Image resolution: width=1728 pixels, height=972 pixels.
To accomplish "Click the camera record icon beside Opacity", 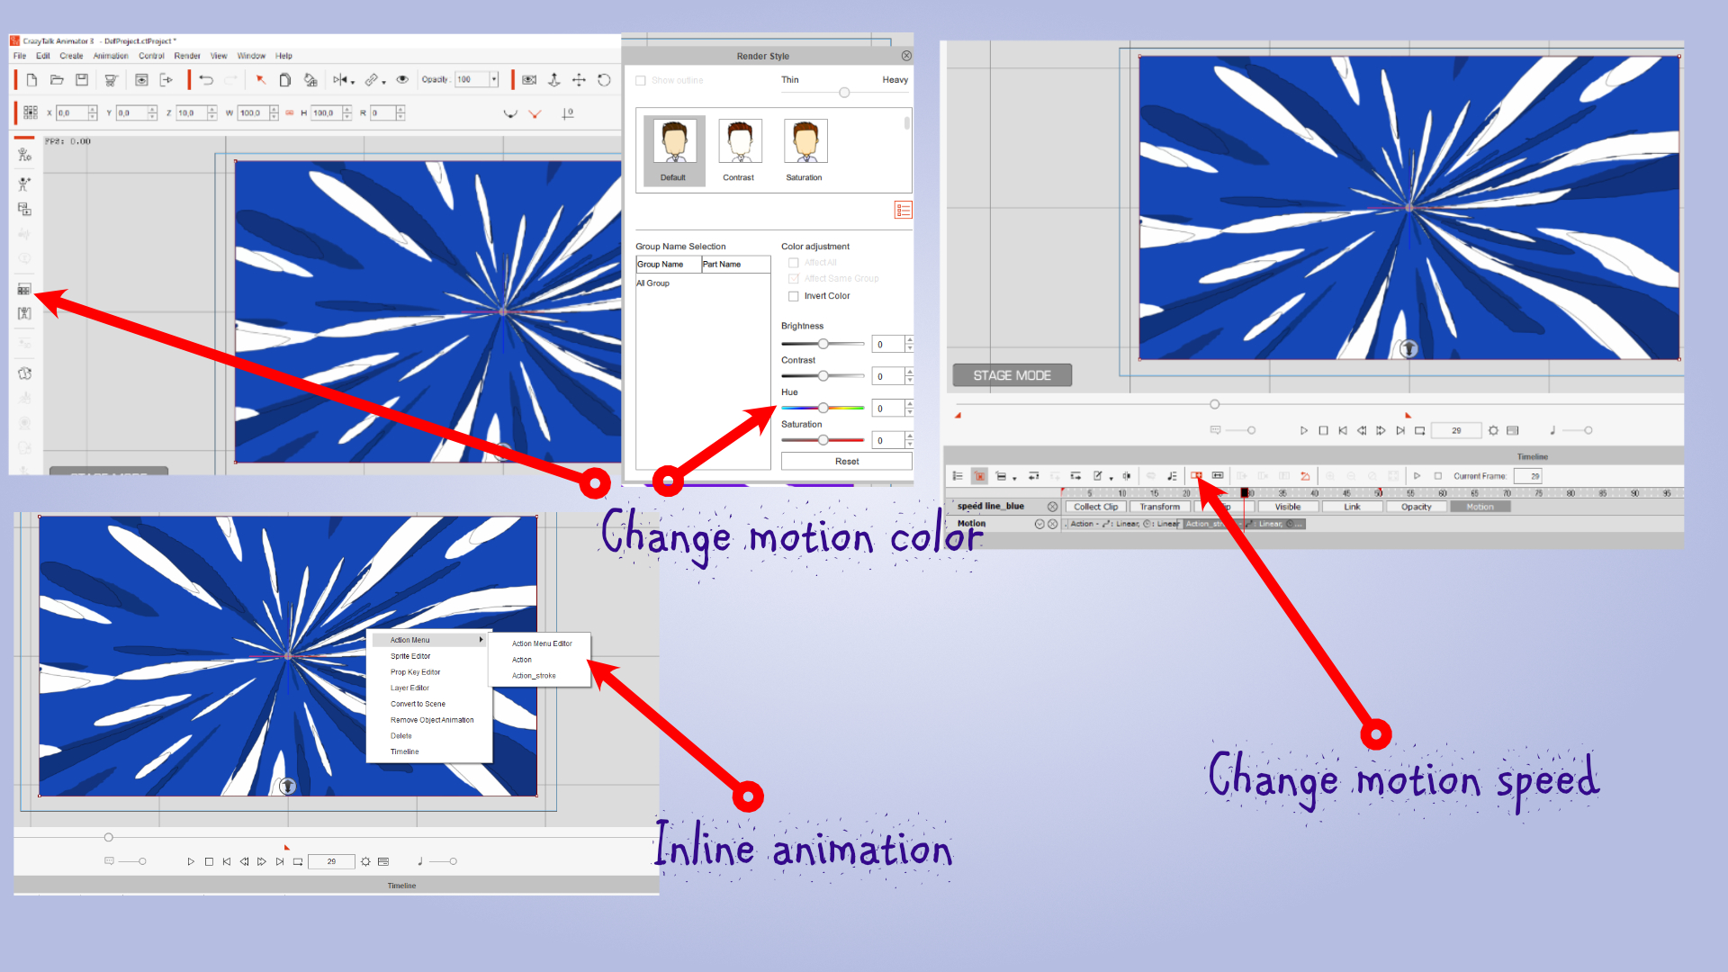I will pos(529,80).
